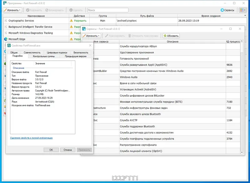The image size is (250, 183).
Task: Open the colored grid options dropdown
Action: coord(243,10)
